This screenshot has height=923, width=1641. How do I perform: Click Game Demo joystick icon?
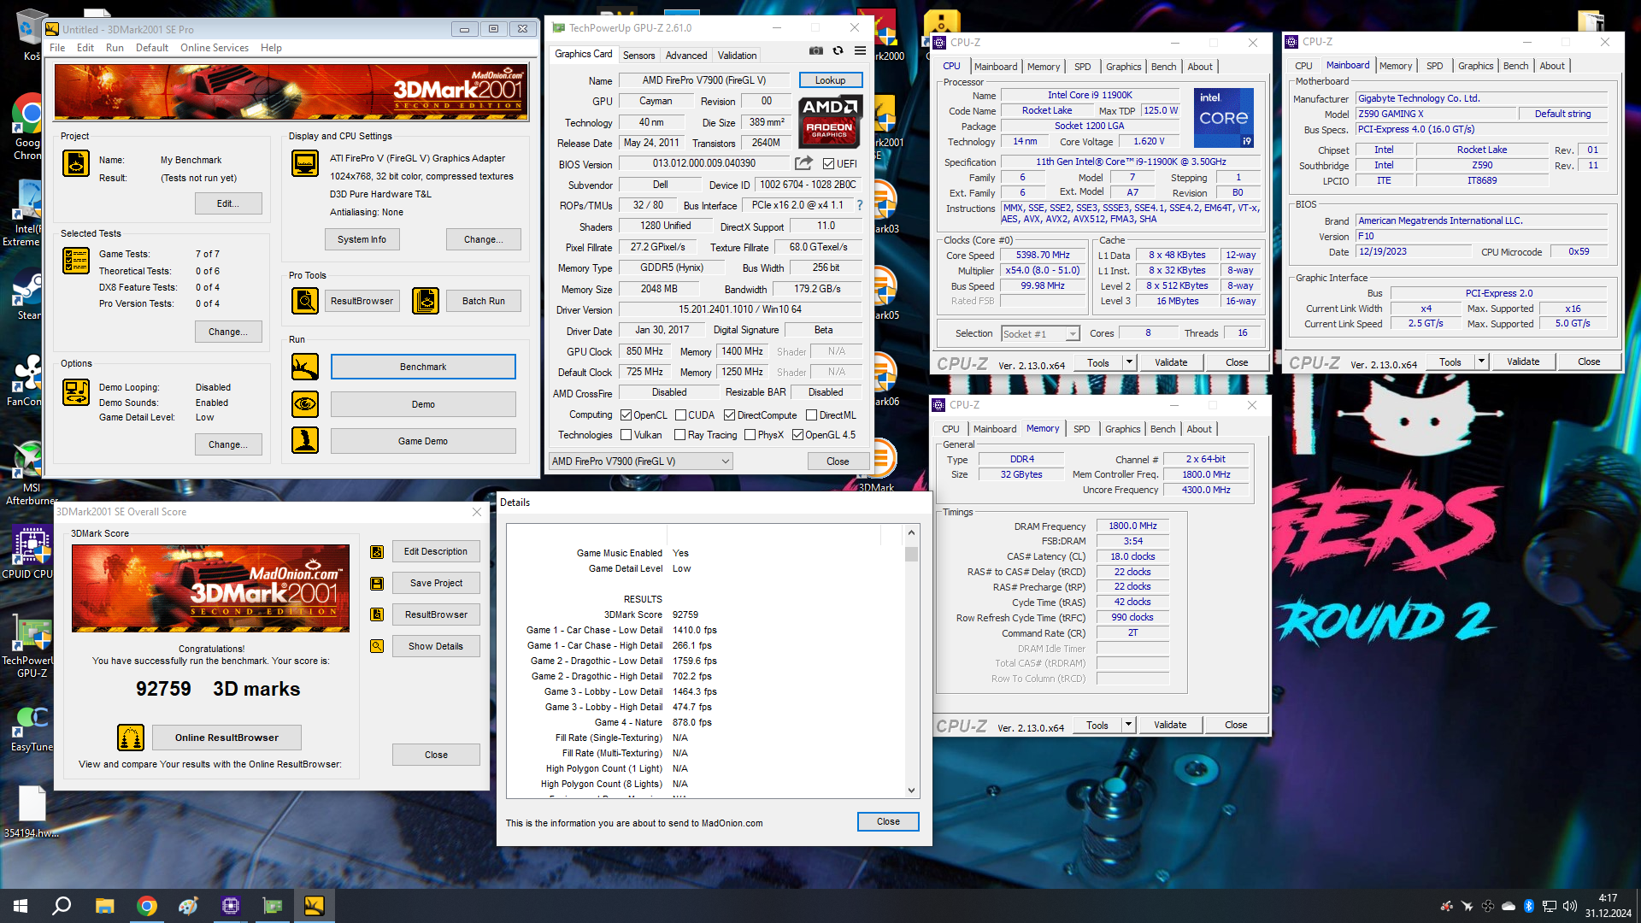pos(305,441)
